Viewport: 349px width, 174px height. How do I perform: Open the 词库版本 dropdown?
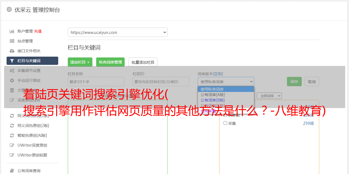tap(226, 82)
